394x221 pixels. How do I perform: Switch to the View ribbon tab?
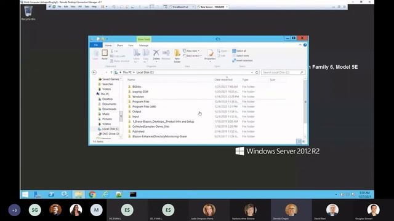pos(131,45)
